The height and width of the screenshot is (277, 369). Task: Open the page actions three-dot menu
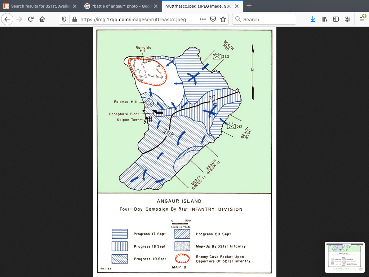(x=203, y=19)
